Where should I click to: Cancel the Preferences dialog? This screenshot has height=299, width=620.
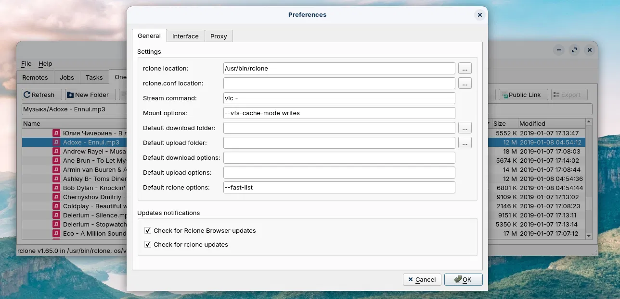pyautogui.click(x=422, y=279)
